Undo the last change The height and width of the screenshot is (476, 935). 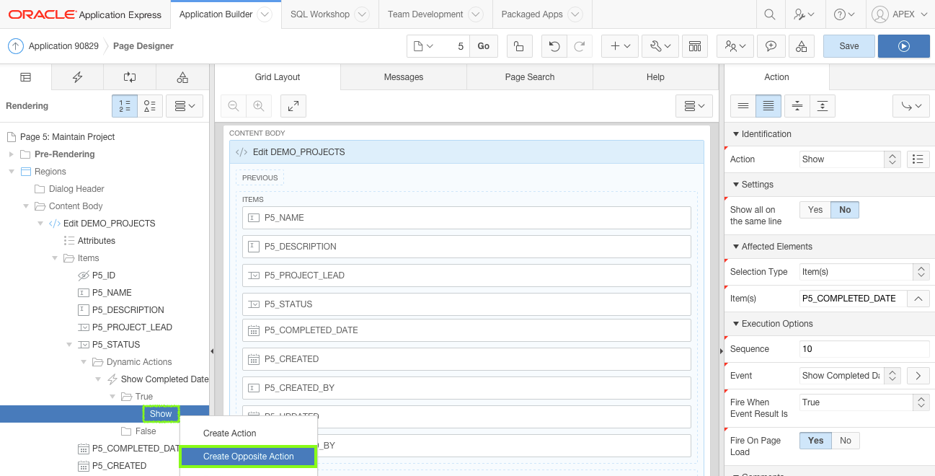(554, 46)
